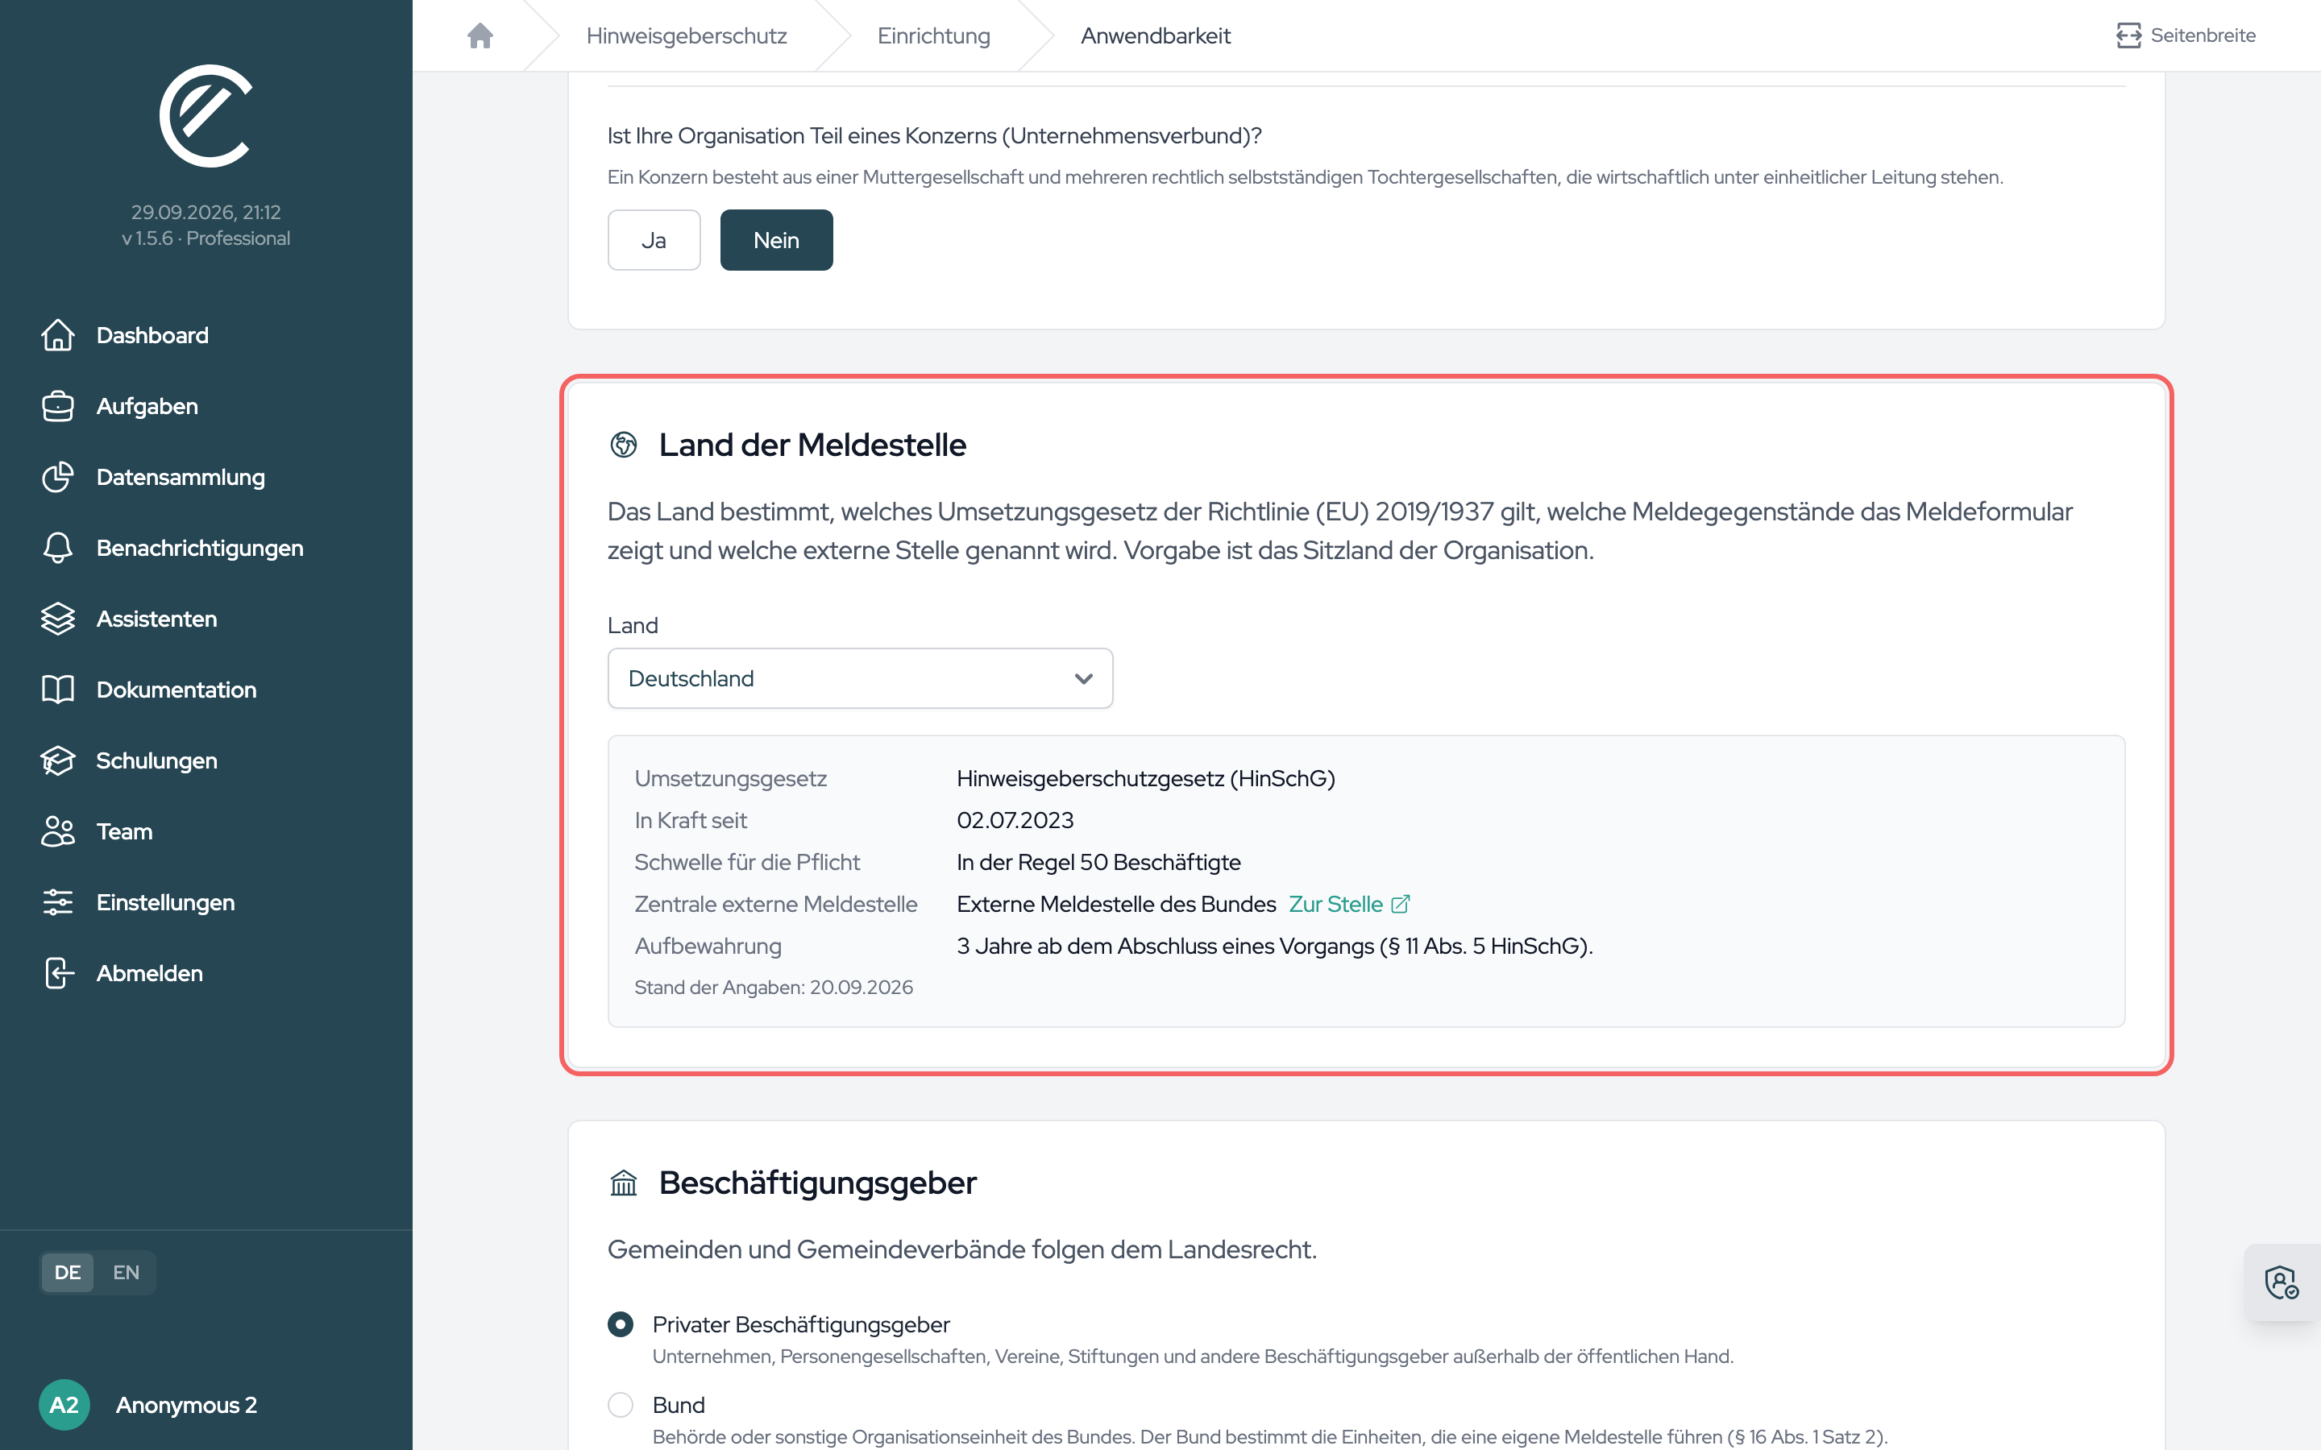Image resolution: width=2321 pixels, height=1450 pixels.
Task: Click Hinweisgeberschutzgesetz (HinSchG) value
Action: tap(1146, 779)
